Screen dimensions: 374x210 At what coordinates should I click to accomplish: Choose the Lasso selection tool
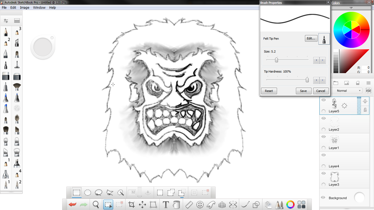point(99,192)
